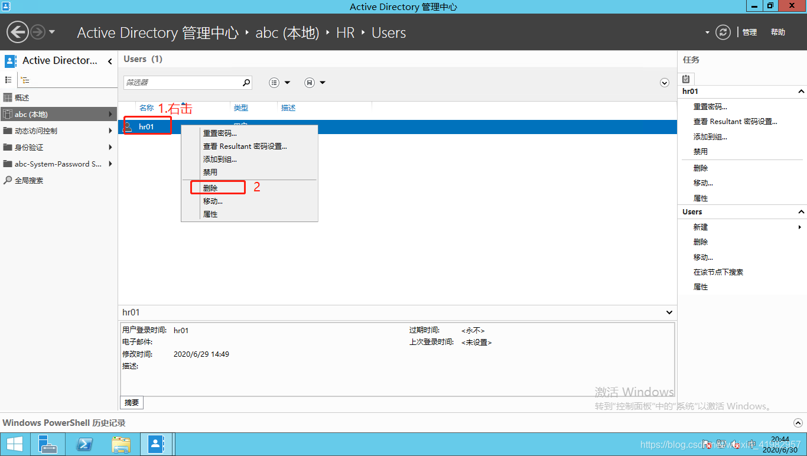Launch PowerShell from taskbar
Viewport: 807px width, 456px height.
point(84,444)
